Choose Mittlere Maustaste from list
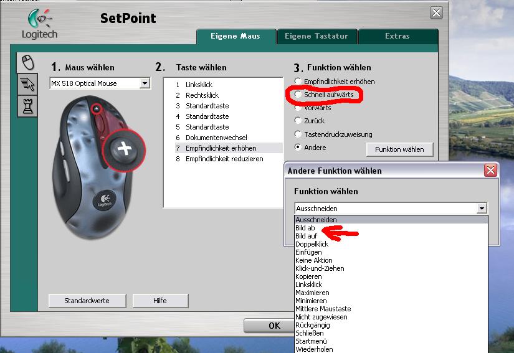The height and width of the screenshot is (353, 514). click(391, 309)
